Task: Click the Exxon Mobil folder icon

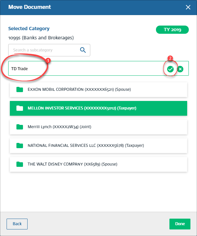Action: pyautogui.click(x=20, y=89)
